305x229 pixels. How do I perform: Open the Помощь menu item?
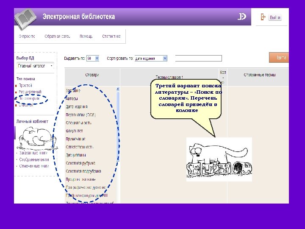pyautogui.click(x=86, y=36)
